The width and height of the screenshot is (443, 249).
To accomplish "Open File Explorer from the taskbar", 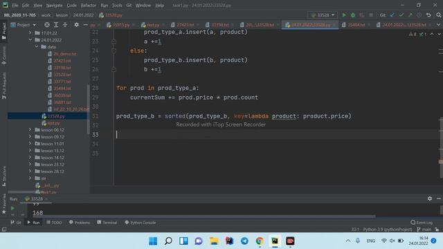I will (214, 241).
